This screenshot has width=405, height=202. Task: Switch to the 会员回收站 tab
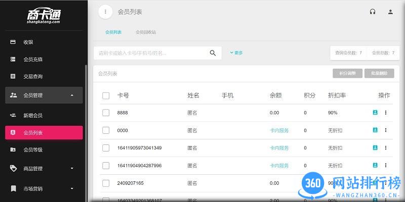point(146,32)
